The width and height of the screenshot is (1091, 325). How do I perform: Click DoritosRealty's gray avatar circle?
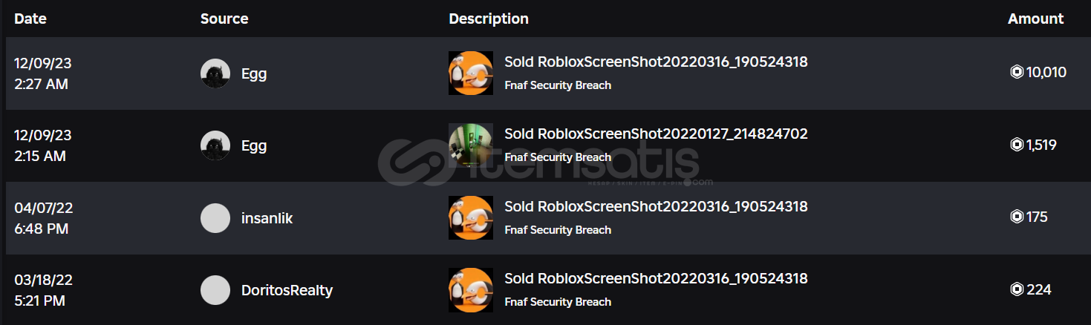(x=215, y=290)
